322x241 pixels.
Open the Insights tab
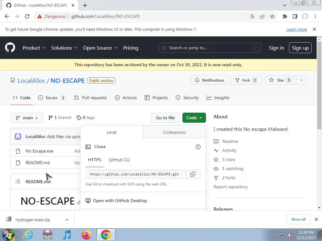point(218,98)
